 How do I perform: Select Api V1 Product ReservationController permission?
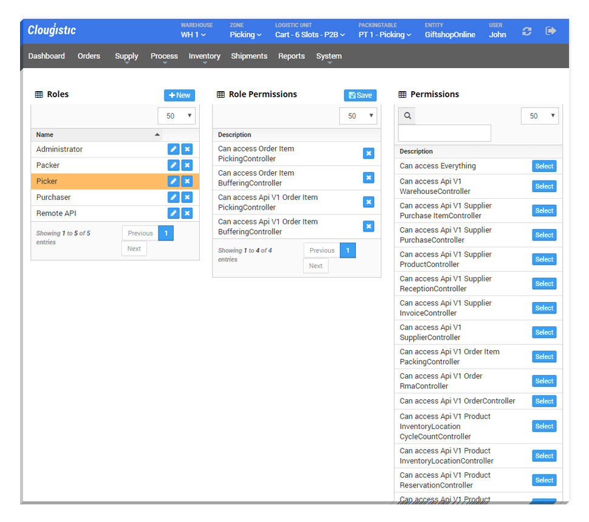[x=544, y=480]
